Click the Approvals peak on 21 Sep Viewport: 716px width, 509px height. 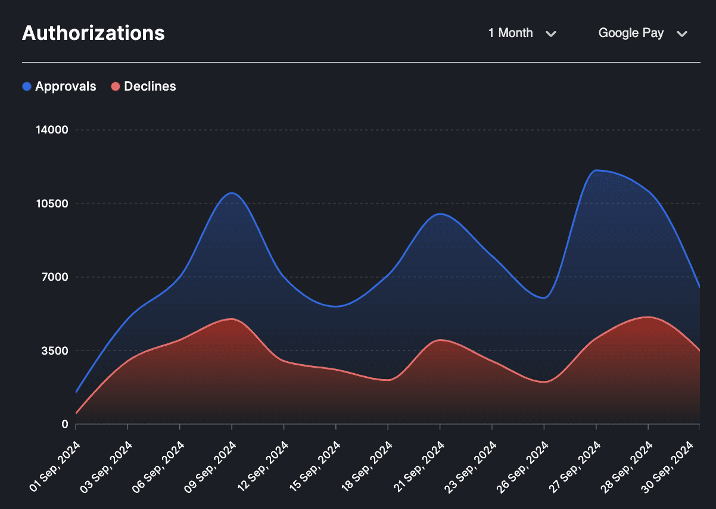(440, 213)
